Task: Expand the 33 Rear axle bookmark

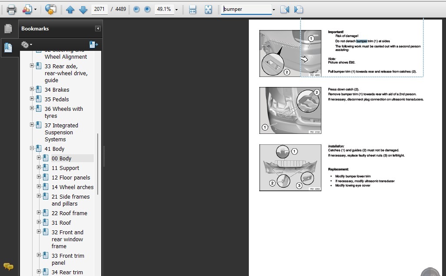Action: coord(32,66)
